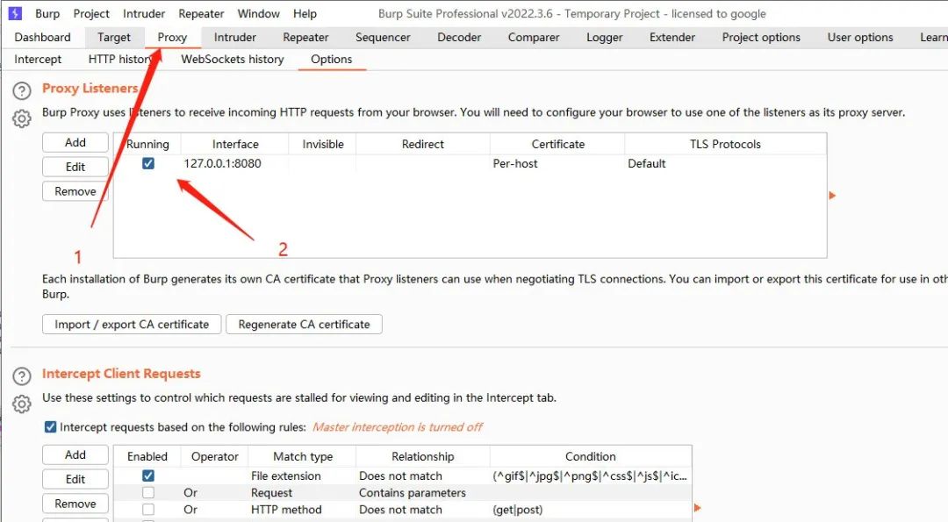948x522 pixels.
Task: Toggle Running checkbox for 127.0.0.1:8080 listener
Action: (148, 164)
